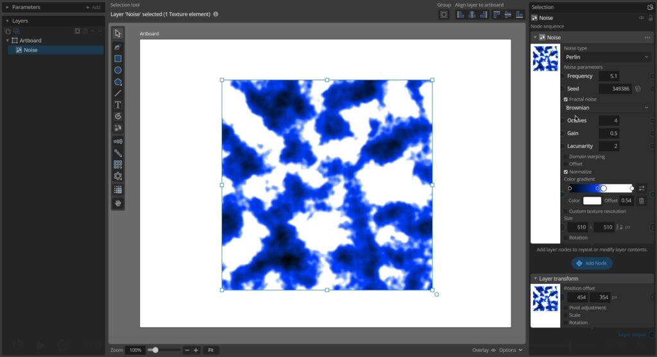Activate the Hand pan tool
Viewport: 657px width, 357px height.
point(118,203)
